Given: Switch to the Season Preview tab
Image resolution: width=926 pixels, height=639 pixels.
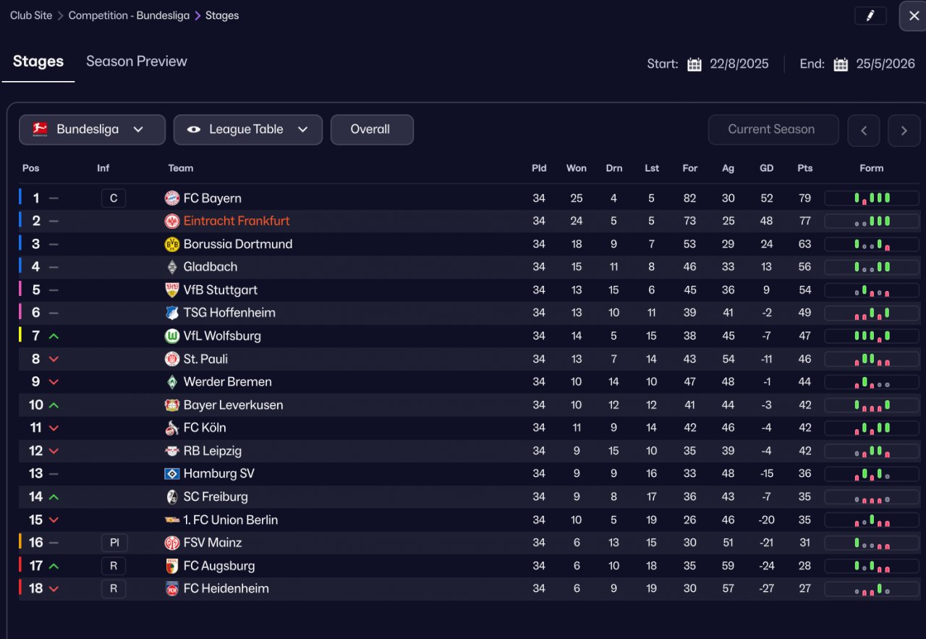Looking at the screenshot, I should tap(137, 62).
